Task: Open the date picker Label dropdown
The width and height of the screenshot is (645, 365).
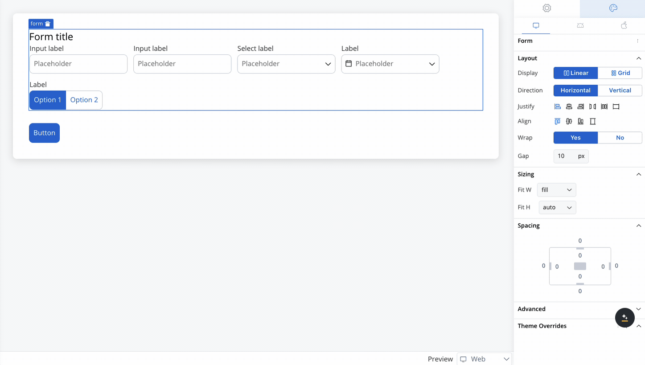Action: pos(390,64)
